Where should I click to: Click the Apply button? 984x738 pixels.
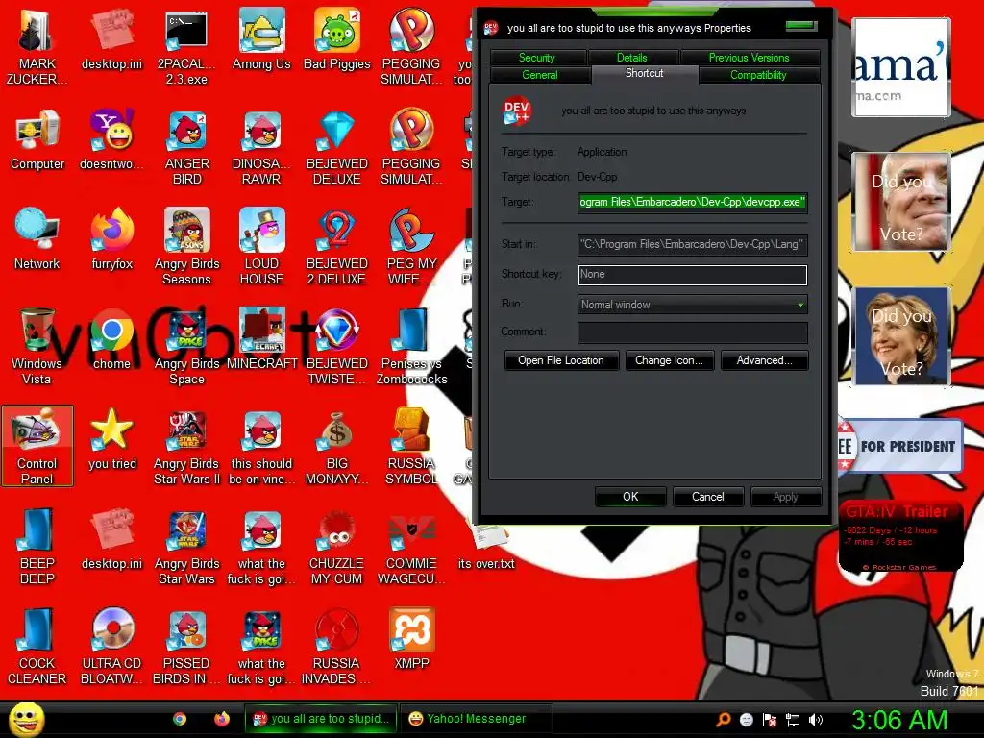click(x=786, y=497)
